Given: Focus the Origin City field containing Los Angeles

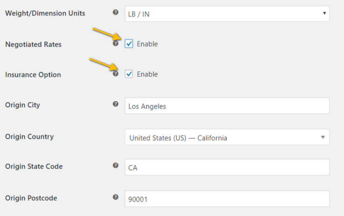Looking at the screenshot, I should tap(227, 106).
